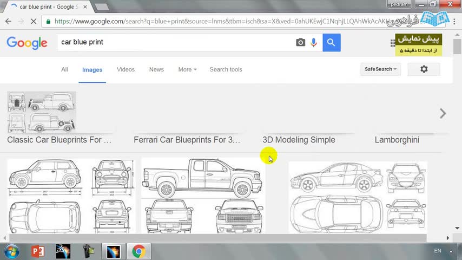Select the Images tab
Viewport: 462px width, 260px height.
(92, 70)
